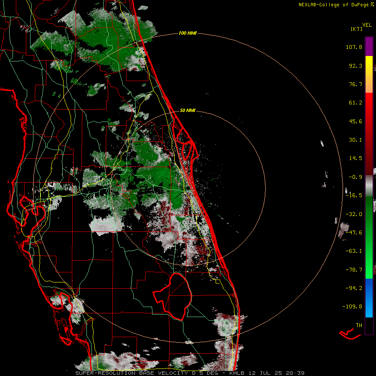The height and width of the screenshot is (376, 376).
Task: Pick the purple segment of the color bar
Action: point(369,46)
